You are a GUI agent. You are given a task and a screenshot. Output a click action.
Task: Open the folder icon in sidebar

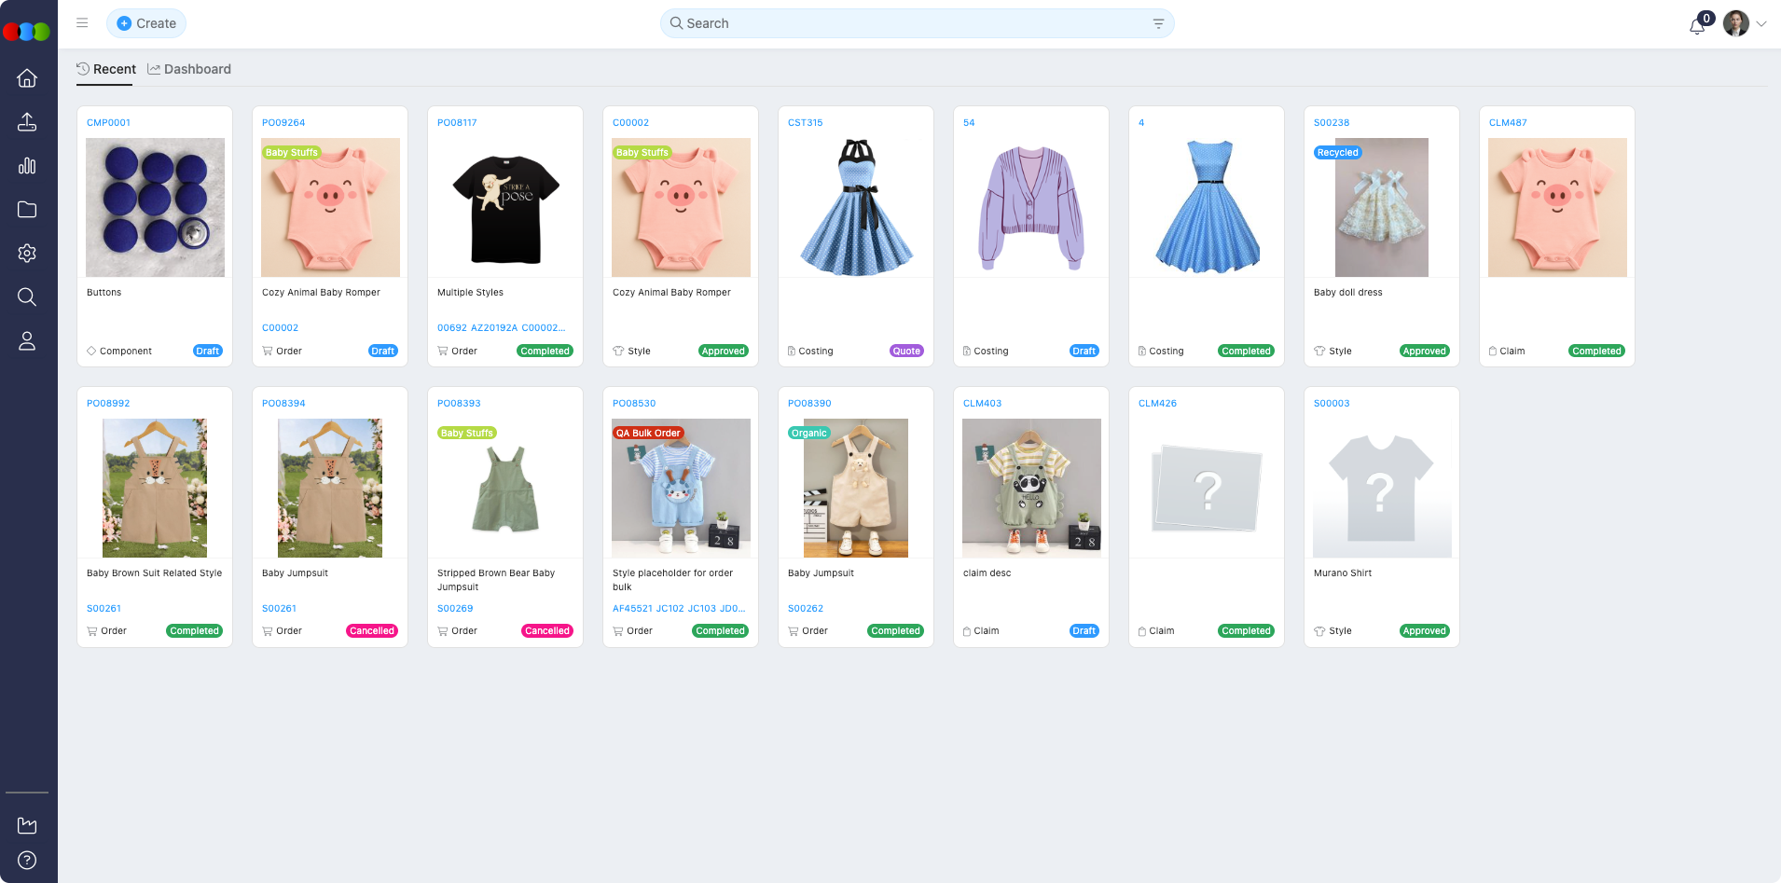click(27, 210)
